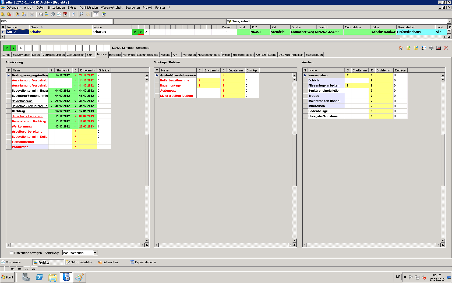Click the database with green arrow icon
Viewport: 452px width, 283px height.
(3, 14)
